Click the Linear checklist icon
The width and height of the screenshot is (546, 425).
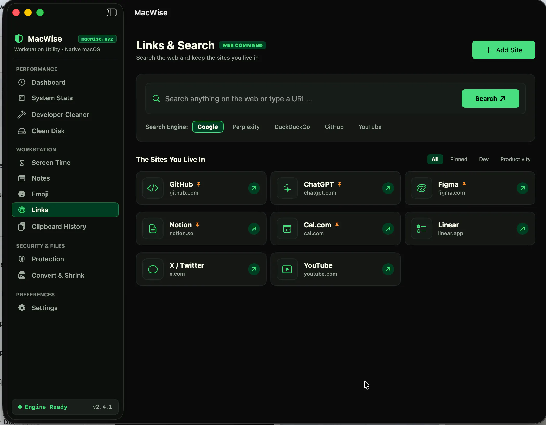421,229
